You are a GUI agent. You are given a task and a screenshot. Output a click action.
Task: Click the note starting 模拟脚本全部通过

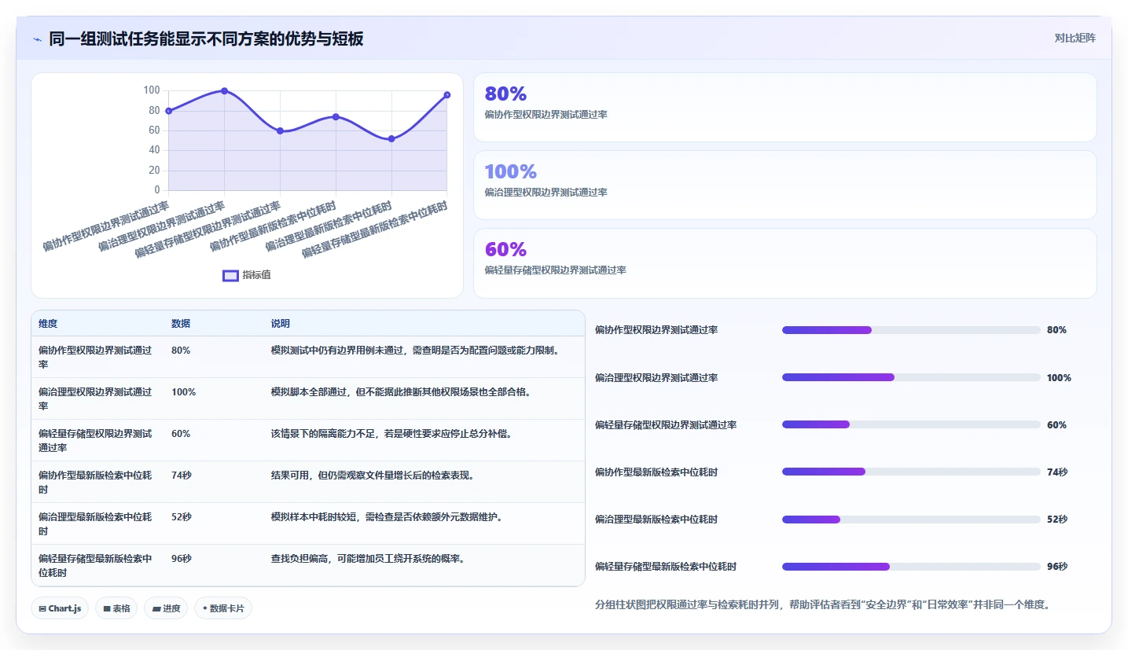coord(401,392)
